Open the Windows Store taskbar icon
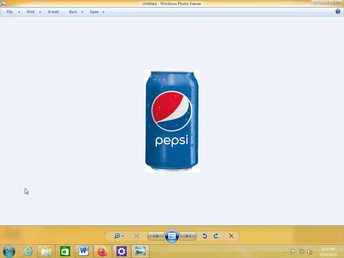344x258 pixels. 65,251
